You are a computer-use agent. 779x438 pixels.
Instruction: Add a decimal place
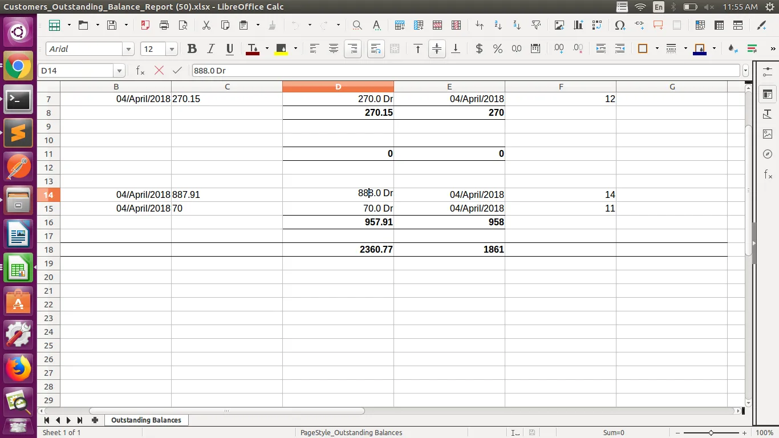point(559,49)
